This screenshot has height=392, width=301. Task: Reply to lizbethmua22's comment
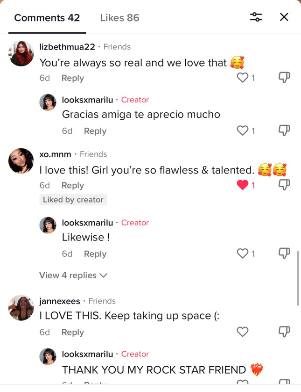72,78
